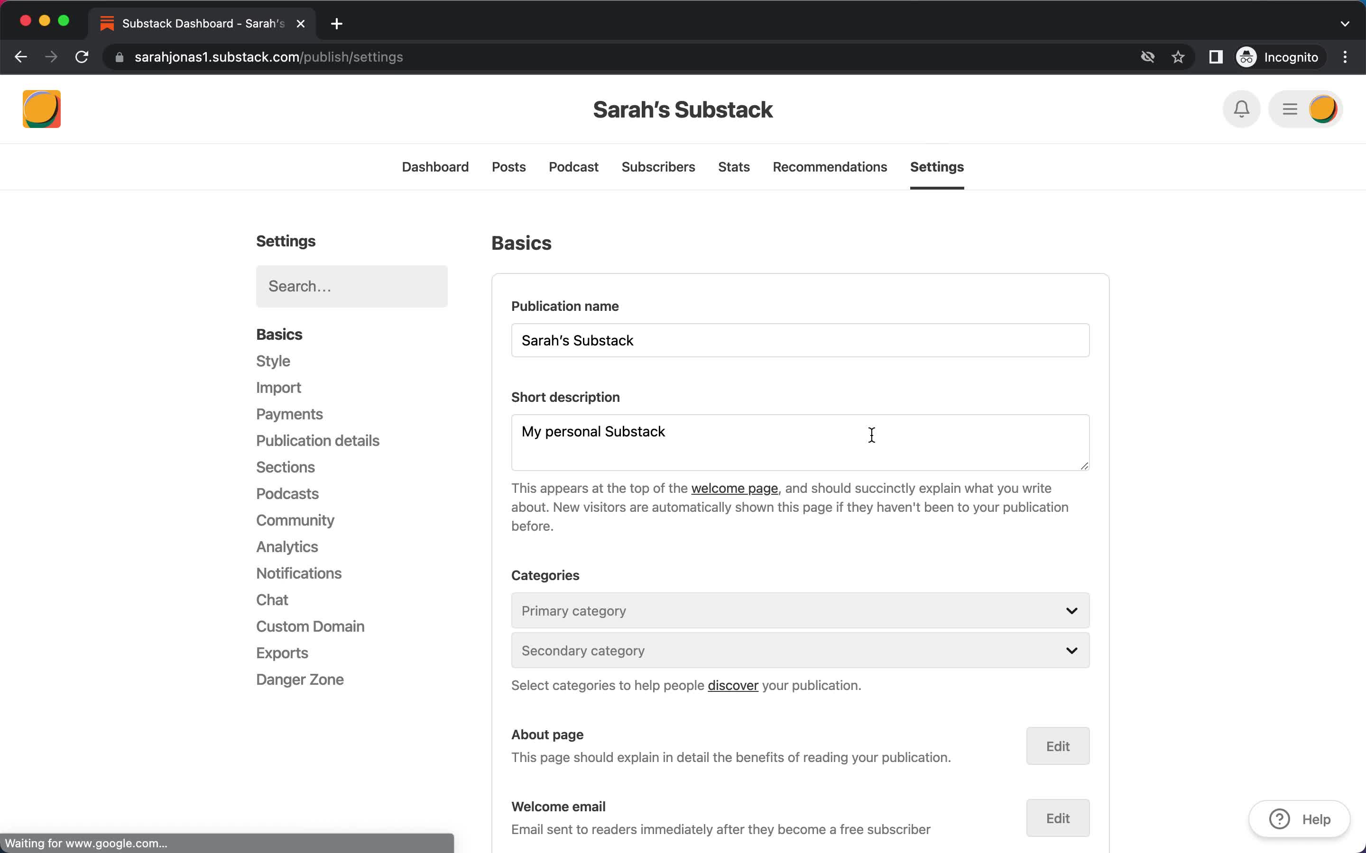Reload the page
The width and height of the screenshot is (1366, 853).
coord(82,57)
